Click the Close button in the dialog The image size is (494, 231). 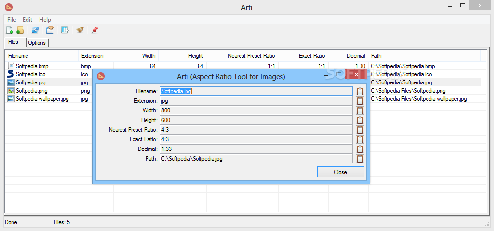pyautogui.click(x=341, y=172)
